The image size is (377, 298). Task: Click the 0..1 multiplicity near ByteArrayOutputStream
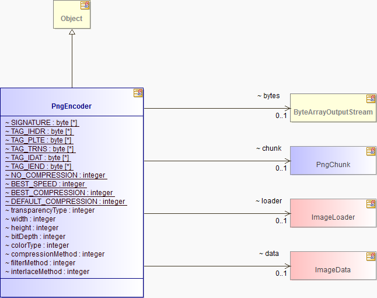coord(281,116)
